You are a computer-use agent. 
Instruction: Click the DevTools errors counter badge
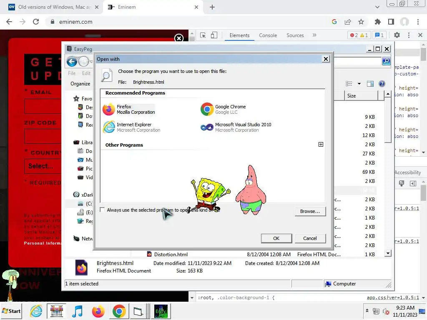tap(359, 35)
